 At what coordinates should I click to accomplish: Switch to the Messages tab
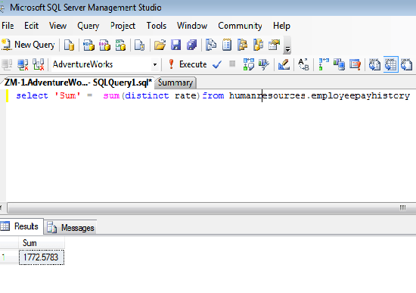(x=70, y=228)
